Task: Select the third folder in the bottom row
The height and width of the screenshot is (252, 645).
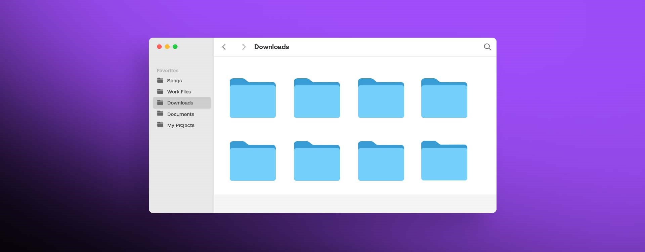Action: [x=381, y=161]
